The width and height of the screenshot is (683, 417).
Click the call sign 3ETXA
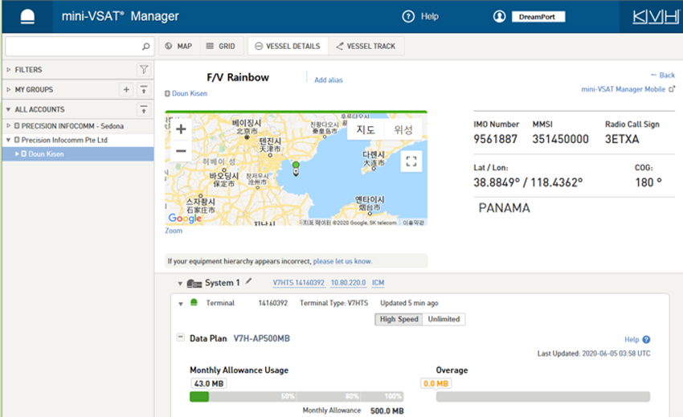(x=622, y=139)
